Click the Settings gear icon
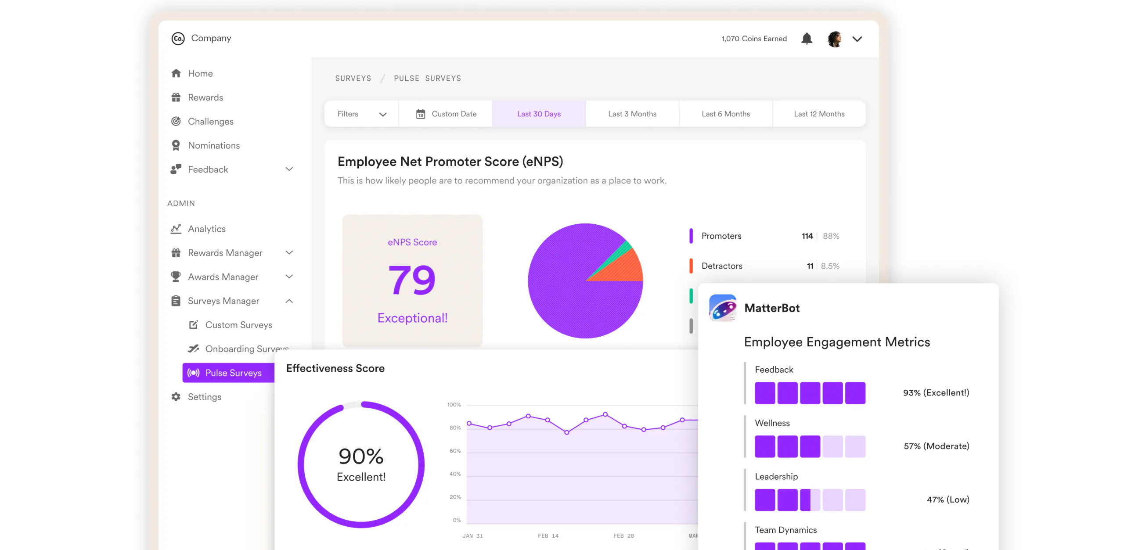Screen dimensions: 1124x550 click(x=176, y=397)
